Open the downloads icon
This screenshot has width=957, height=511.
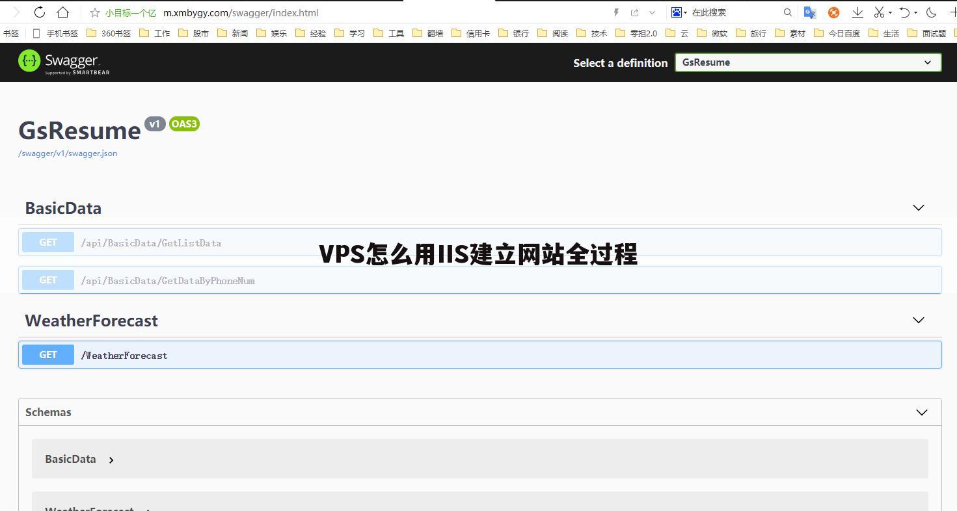click(x=857, y=12)
